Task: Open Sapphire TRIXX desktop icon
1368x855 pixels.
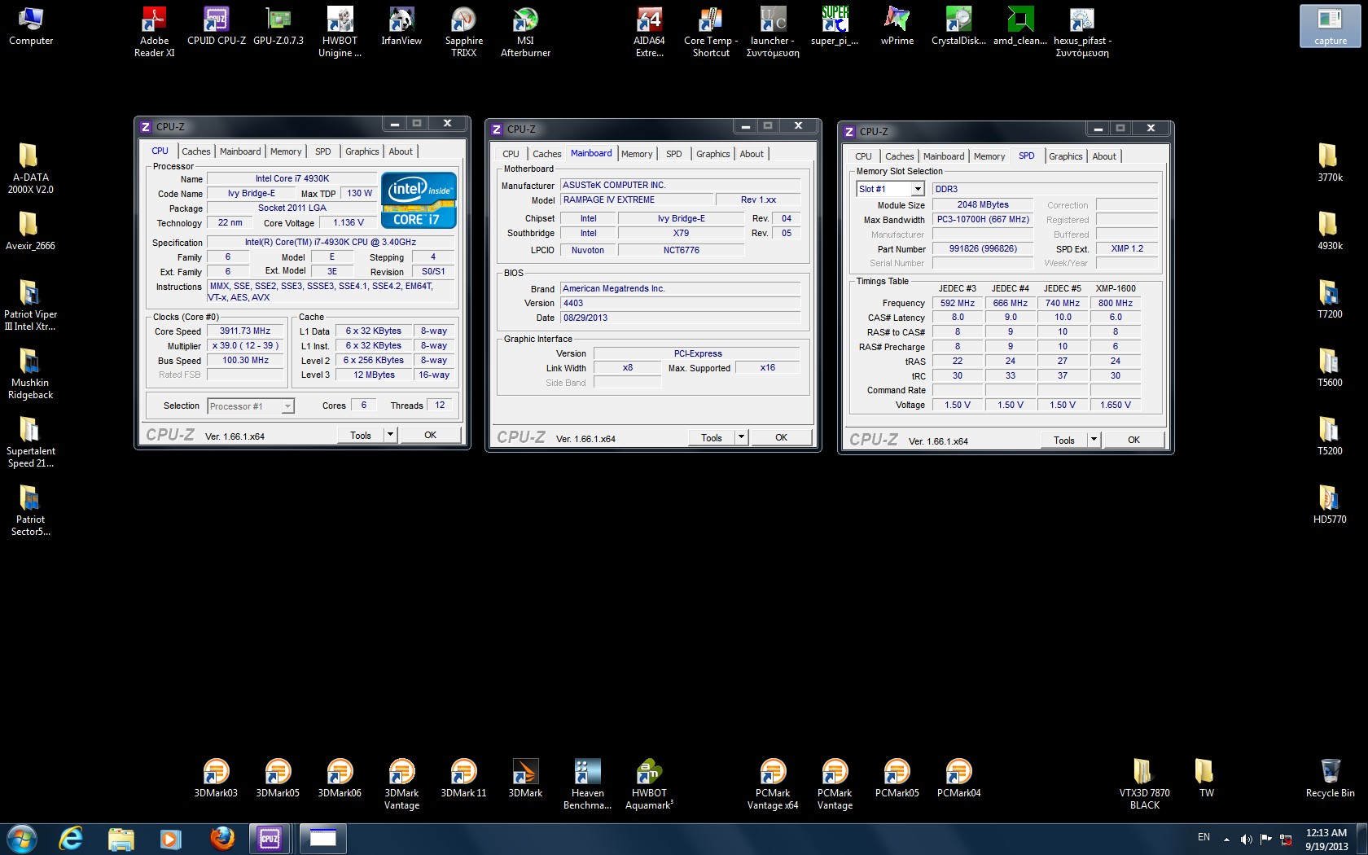Action: coord(463,32)
